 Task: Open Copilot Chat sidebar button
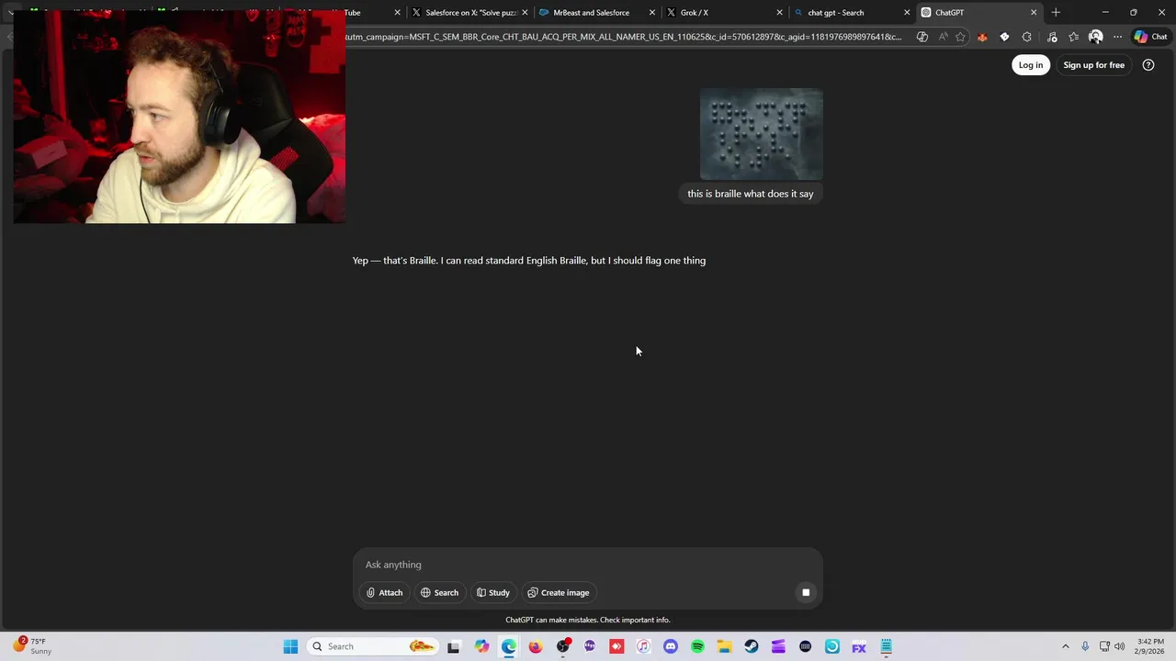point(1150,37)
